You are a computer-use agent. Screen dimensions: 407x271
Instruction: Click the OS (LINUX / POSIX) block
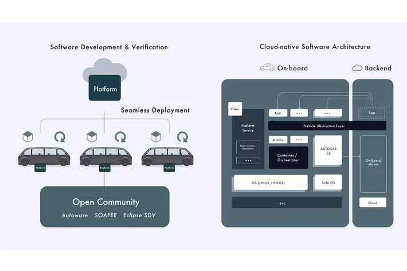270,183
